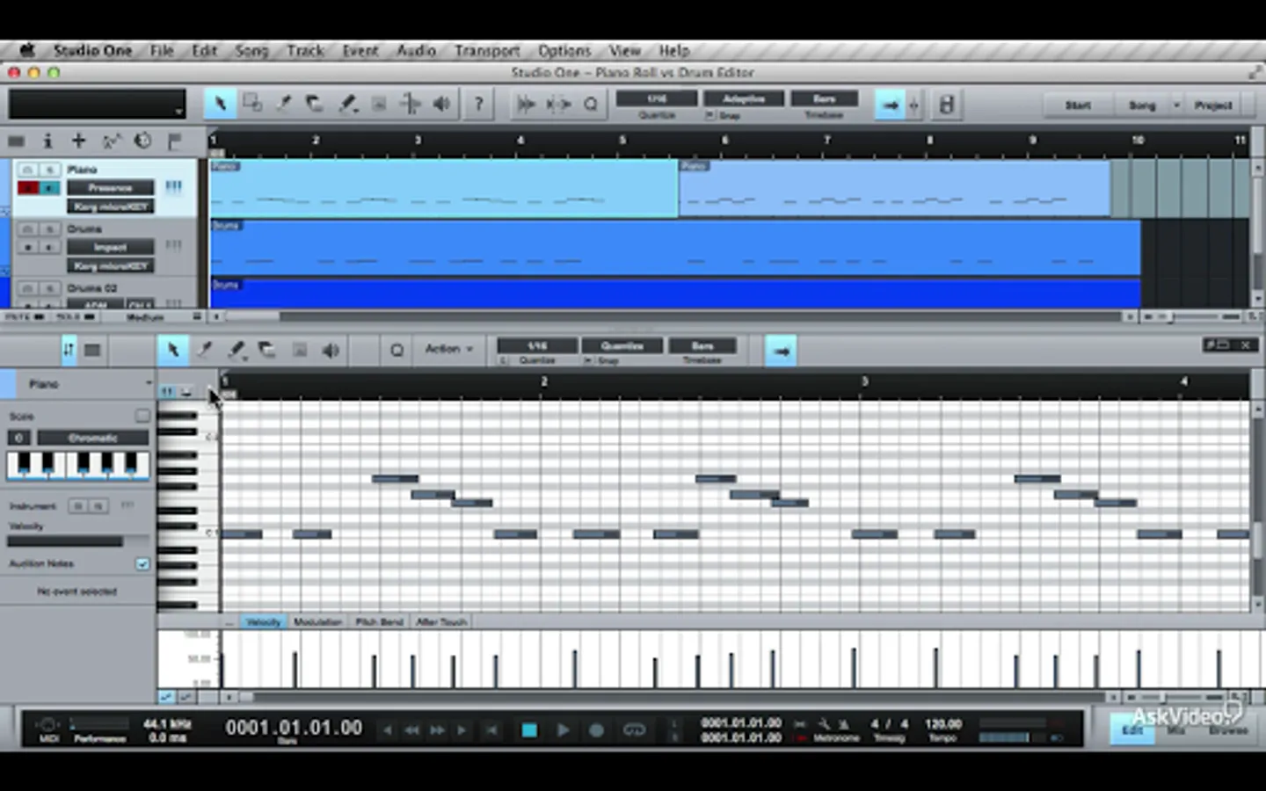Select the Arrow tool in the main toolbar
Screen dimensions: 1266x791
[x=220, y=105]
